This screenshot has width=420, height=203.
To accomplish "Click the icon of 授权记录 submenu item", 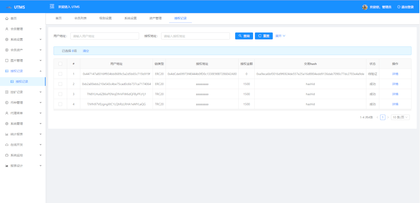I will [x=12, y=82].
